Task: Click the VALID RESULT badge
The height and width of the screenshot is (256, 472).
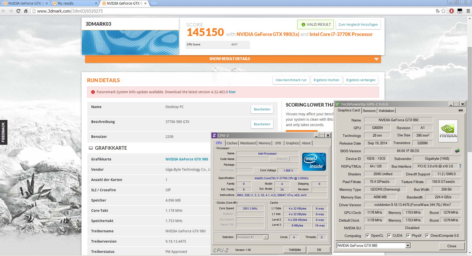Action: tap(316, 25)
